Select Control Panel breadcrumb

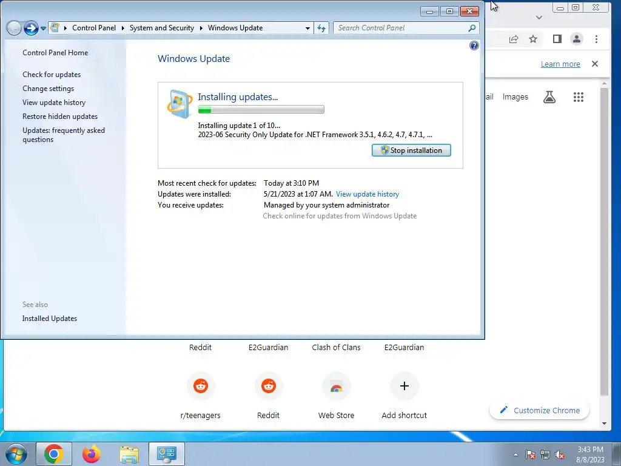click(94, 28)
